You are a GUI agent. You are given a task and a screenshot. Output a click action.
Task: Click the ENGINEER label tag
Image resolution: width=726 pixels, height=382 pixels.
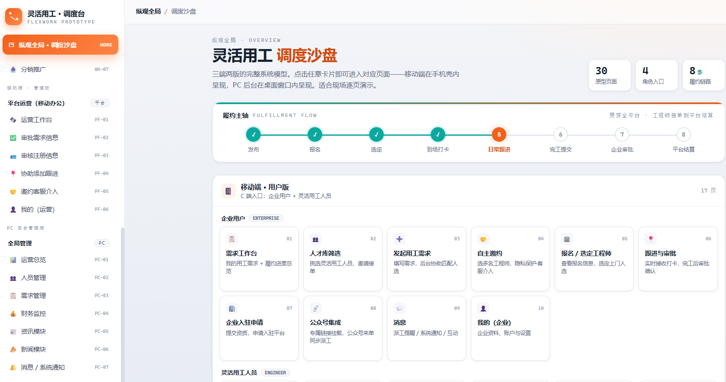275,373
